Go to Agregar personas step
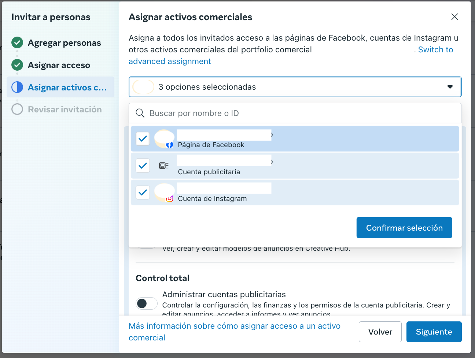 coord(65,43)
